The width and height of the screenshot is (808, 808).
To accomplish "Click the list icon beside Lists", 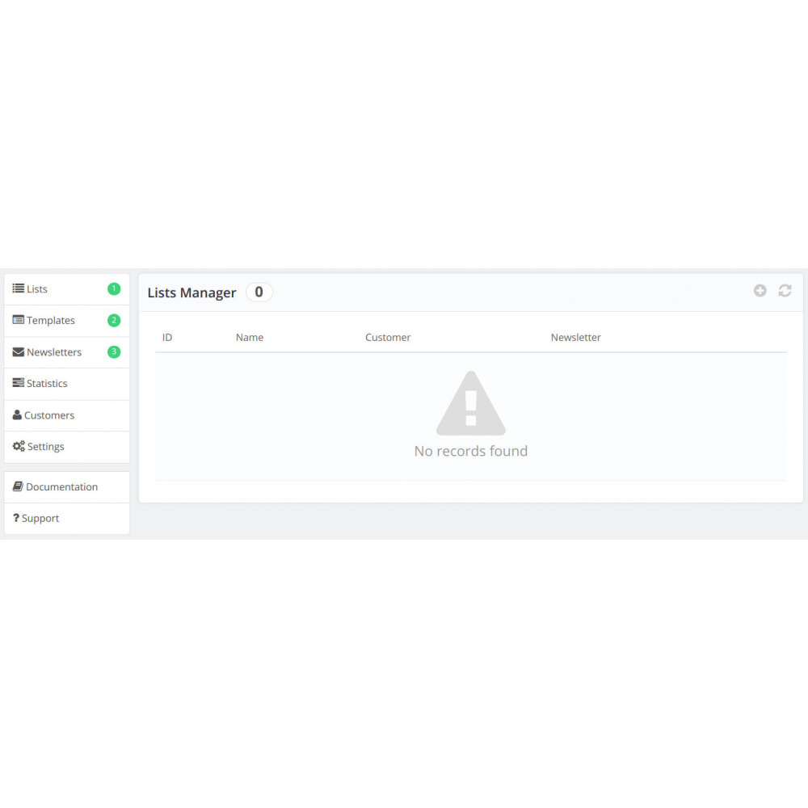I will tap(18, 288).
